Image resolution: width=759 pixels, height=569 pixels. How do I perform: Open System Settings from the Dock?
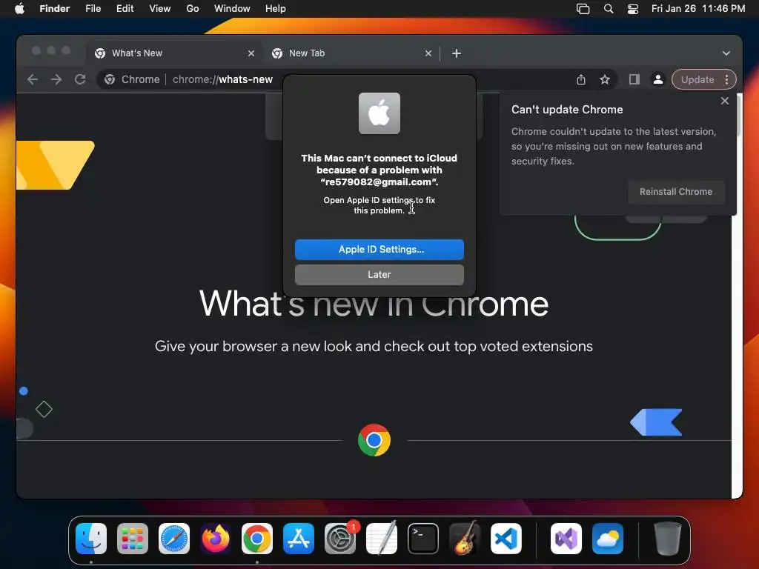[x=340, y=539]
